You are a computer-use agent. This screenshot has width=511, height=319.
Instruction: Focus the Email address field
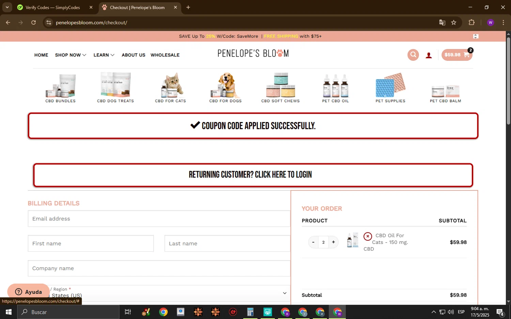point(159,219)
